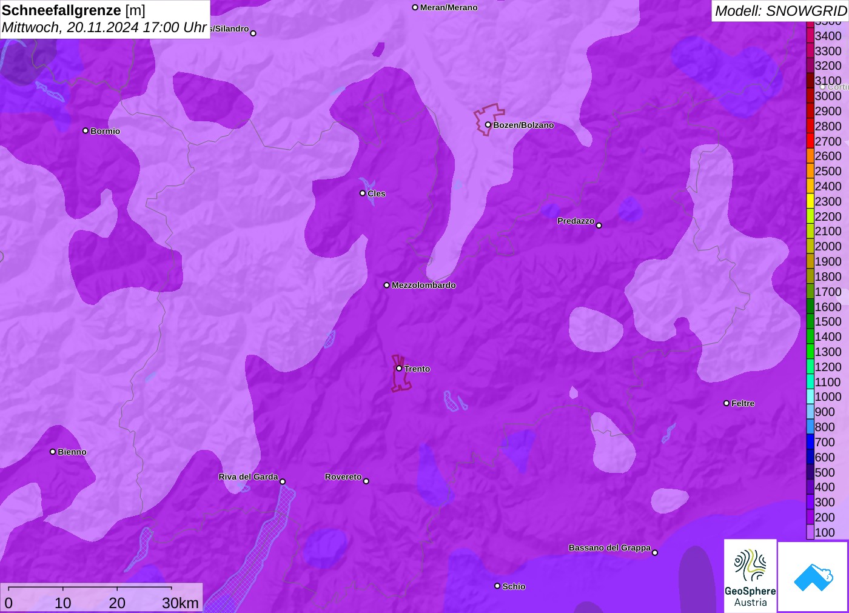This screenshot has height=613, width=849.
Task: Click the 'Feltre' label
Action: coord(743,403)
